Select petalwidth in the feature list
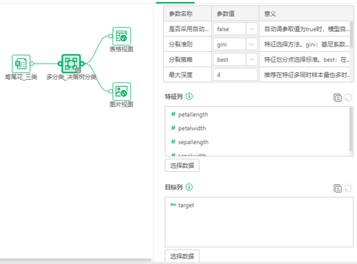 coord(192,129)
